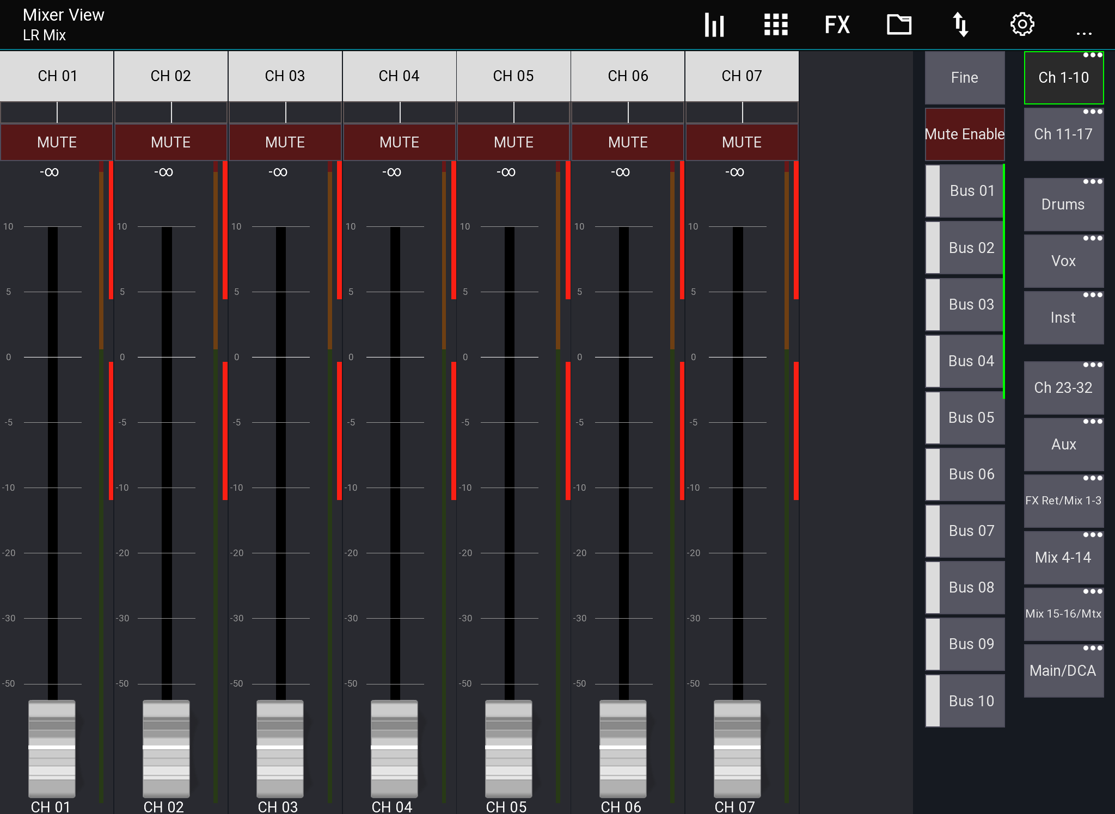Viewport: 1115px width, 814px height.
Task: Click the CH 07 fader knob
Action: coord(737,749)
